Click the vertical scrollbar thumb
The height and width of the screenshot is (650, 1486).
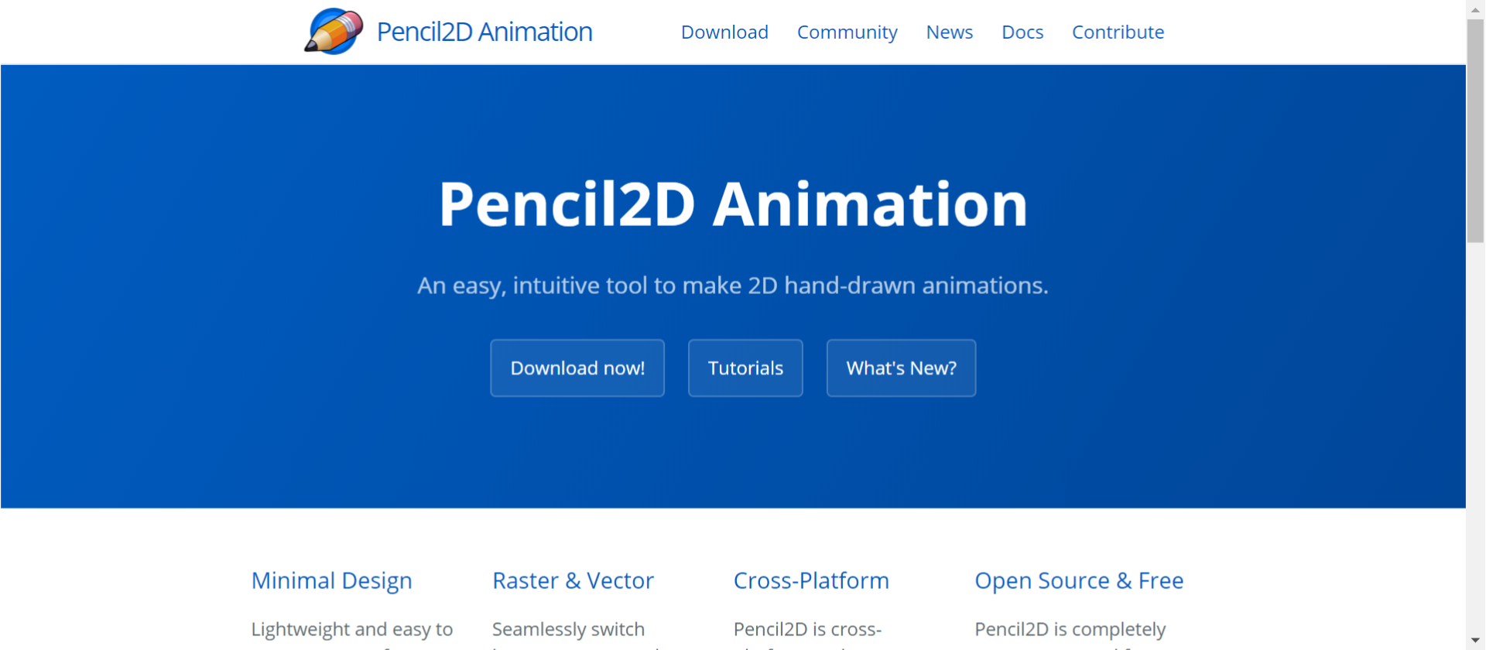pos(1475,132)
